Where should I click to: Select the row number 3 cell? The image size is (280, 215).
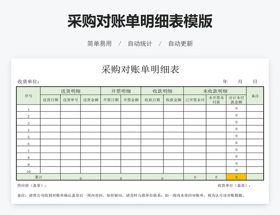tap(28, 122)
